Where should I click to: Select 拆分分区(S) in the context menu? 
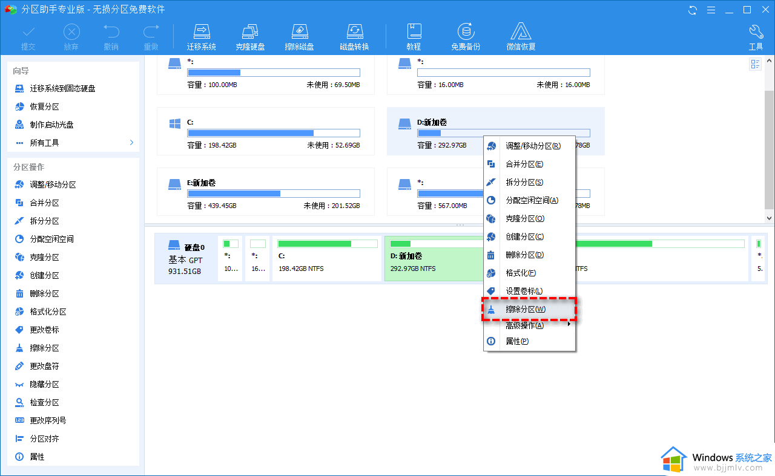[529, 182]
